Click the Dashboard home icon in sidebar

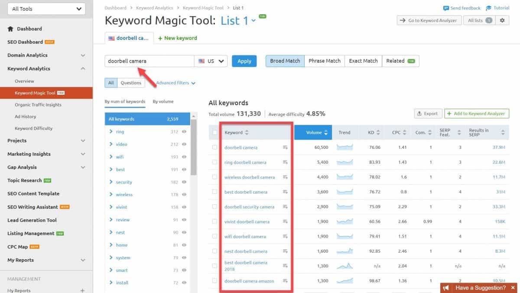(10, 29)
